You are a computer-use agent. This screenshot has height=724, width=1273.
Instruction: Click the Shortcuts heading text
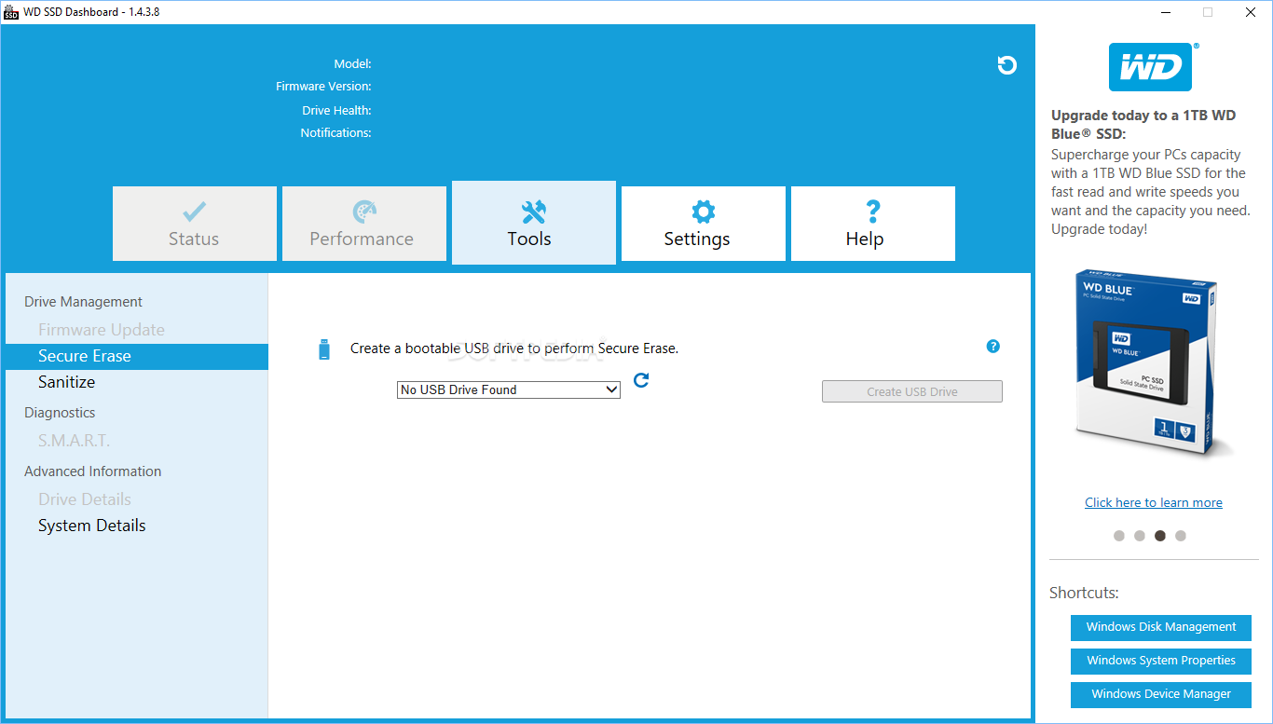pyautogui.click(x=1084, y=593)
